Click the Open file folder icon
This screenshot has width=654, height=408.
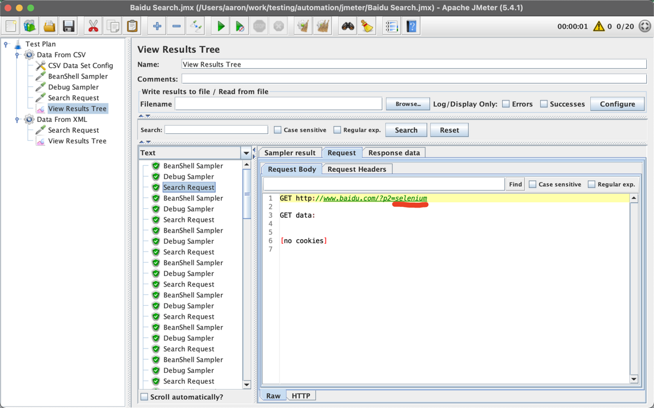pos(49,26)
